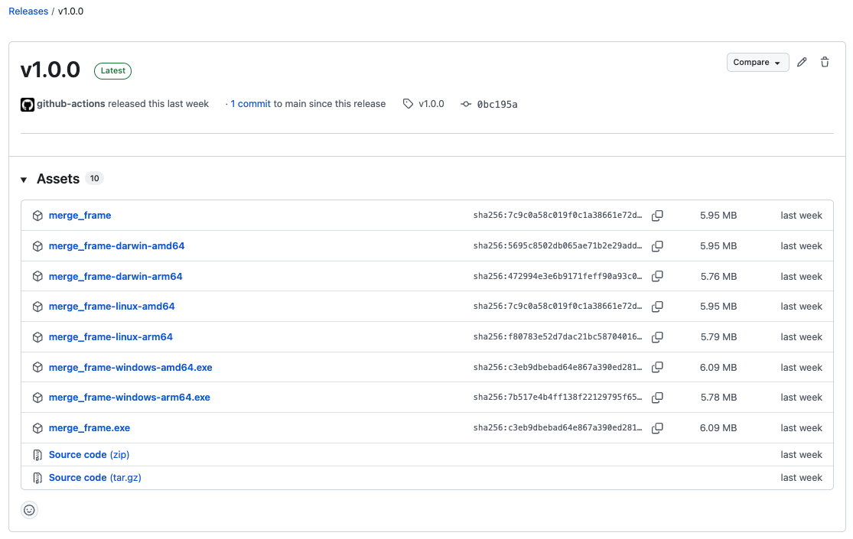Copy SHA256 hash for merge_frame-linux-amd64
This screenshot has height=539, width=853.
tap(657, 307)
